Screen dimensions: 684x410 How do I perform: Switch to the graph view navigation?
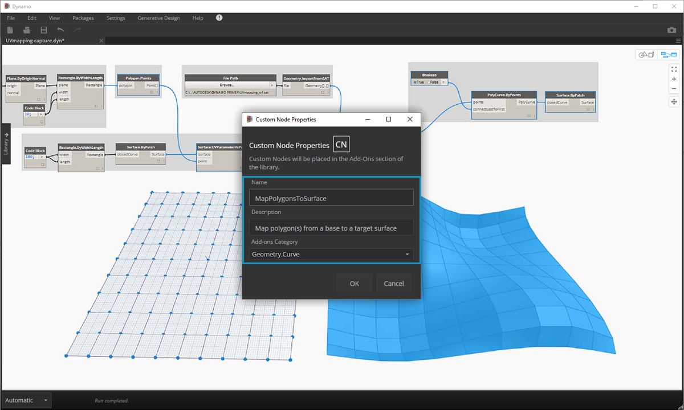pyautogui.click(x=668, y=55)
